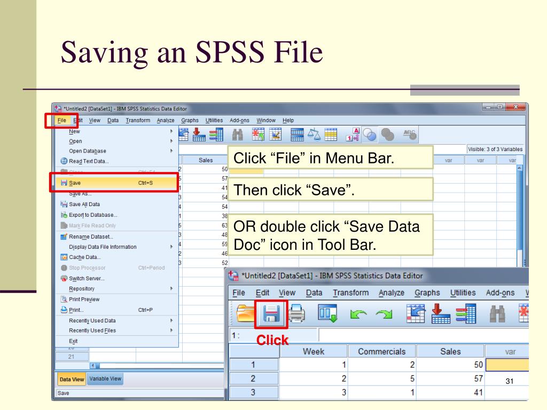This screenshot has height=410, width=547.
Task: Switch to the Data View tab
Action: click(x=72, y=380)
